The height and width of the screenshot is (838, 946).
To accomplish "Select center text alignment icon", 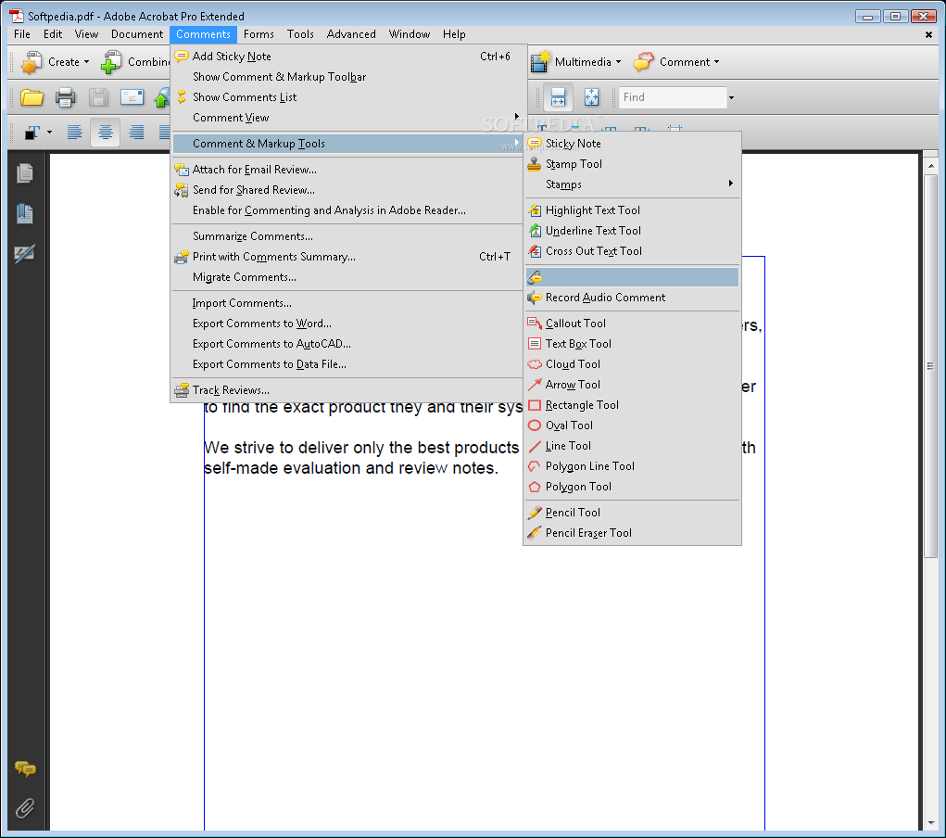I will coord(105,132).
